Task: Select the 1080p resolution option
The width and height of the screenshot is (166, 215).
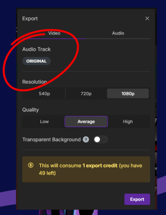Action: (x=128, y=94)
